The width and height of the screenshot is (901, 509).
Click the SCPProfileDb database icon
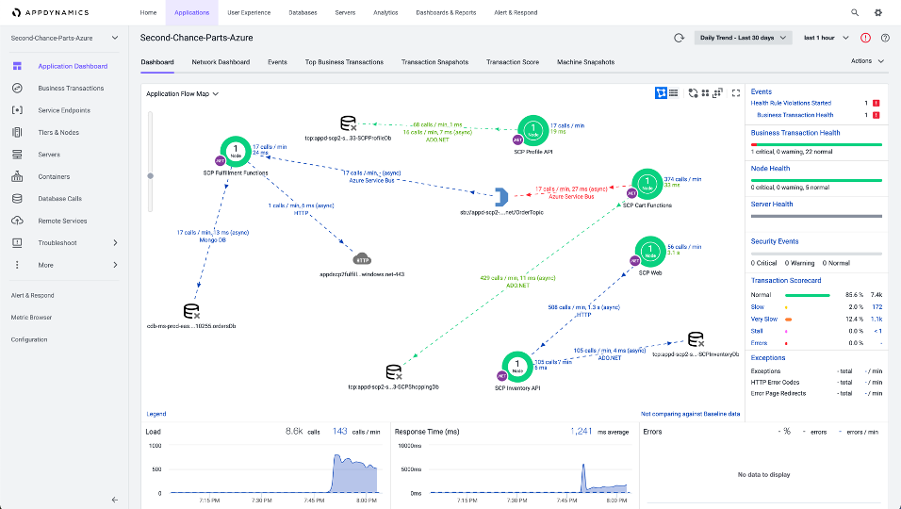(348, 123)
